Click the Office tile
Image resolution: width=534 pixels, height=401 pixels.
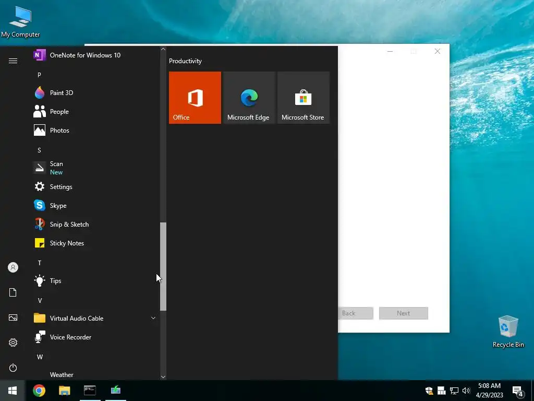coord(195,98)
